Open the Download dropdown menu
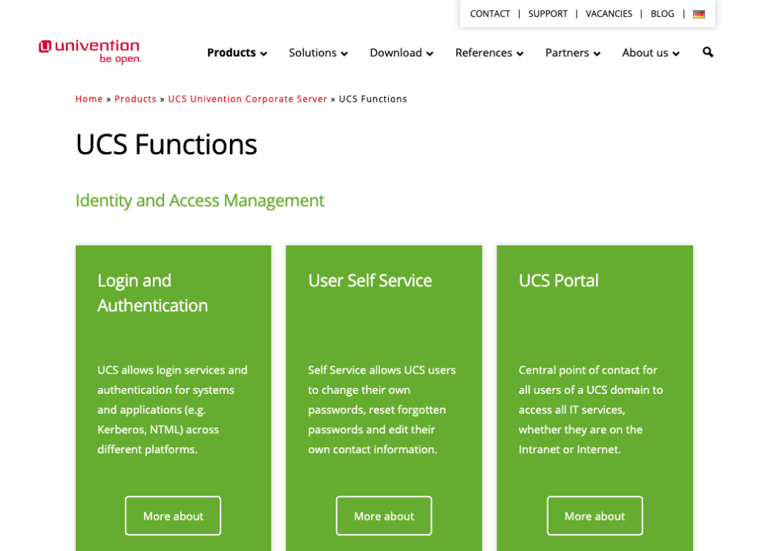 click(402, 53)
